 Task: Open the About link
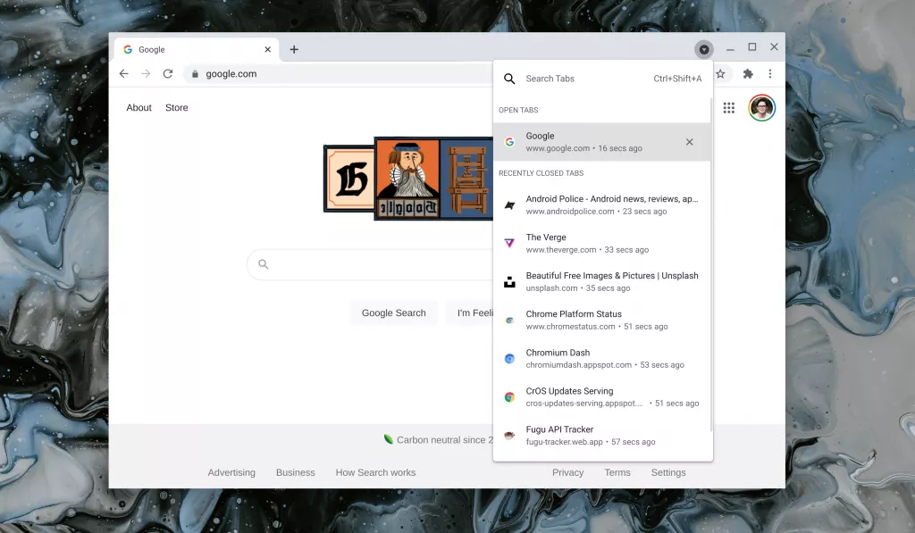point(139,108)
